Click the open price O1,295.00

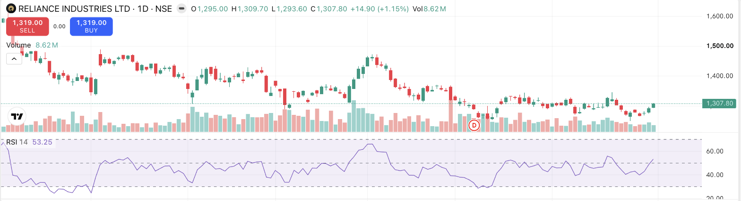pyautogui.click(x=209, y=9)
